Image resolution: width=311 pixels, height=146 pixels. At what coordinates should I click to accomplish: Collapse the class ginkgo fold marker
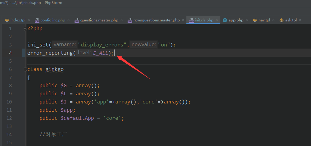click(25, 69)
